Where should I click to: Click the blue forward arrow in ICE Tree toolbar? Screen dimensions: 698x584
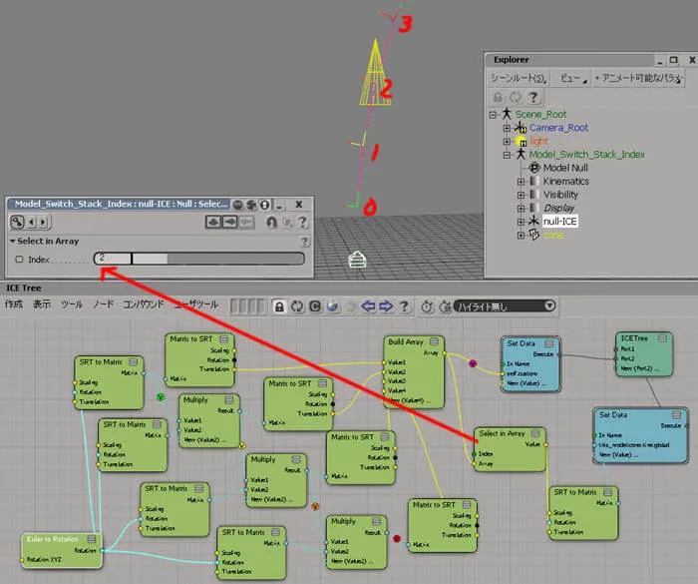(386, 306)
